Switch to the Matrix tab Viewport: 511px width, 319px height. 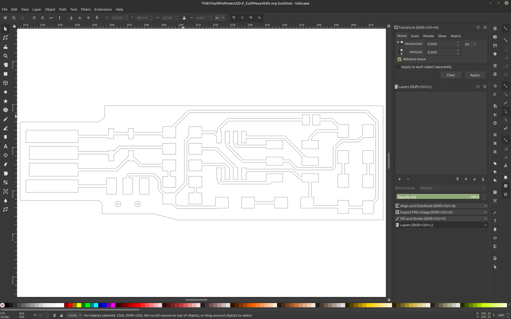coord(455,36)
